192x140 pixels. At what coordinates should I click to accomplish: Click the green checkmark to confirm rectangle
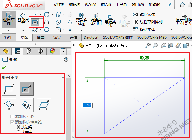[4, 67]
